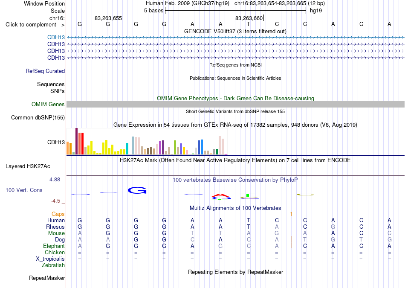Screen dimensions: 405x288
Task: Click the green T conservation logo
Action: [x=248, y=195]
